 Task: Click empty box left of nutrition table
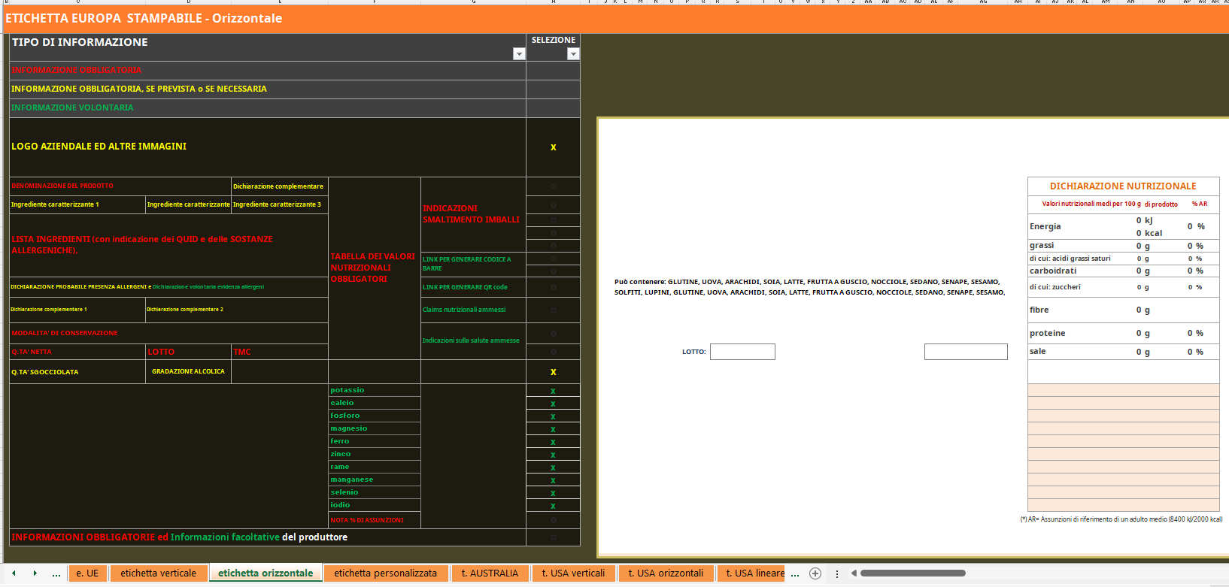click(966, 352)
